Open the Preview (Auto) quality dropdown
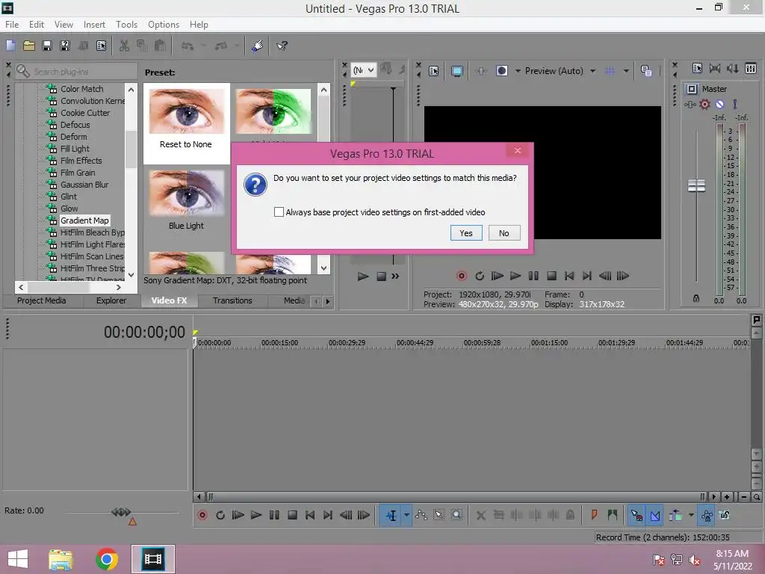Screen dimensions: 765x574 (x=560, y=71)
